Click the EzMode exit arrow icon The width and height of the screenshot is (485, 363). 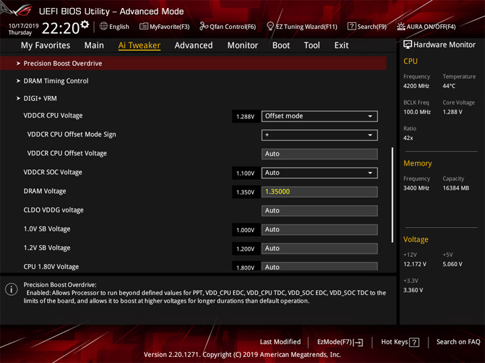pos(358,342)
